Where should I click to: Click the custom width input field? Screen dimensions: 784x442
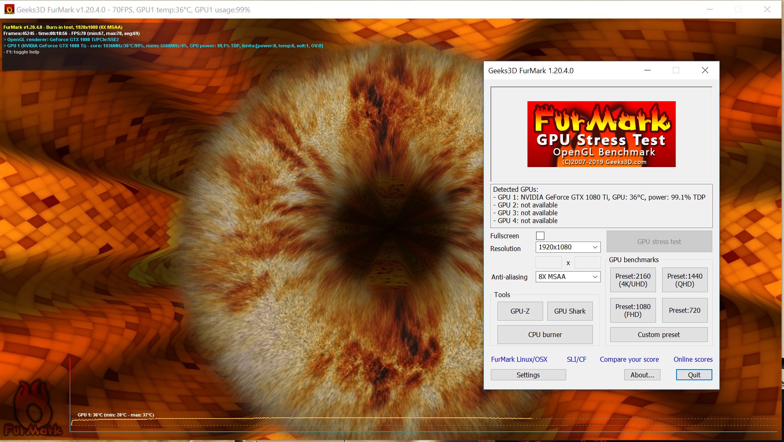click(x=548, y=263)
